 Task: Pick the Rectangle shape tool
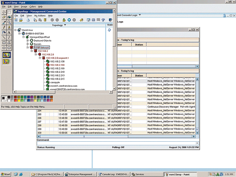tap(4, 42)
